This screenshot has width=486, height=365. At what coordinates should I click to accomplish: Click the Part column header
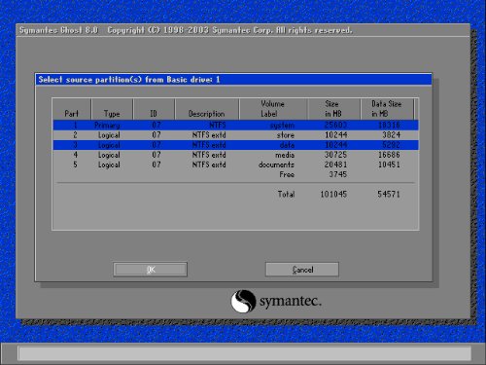pos(72,109)
